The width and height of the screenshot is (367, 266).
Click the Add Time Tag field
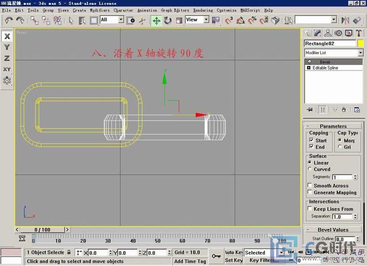pos(190,261)
